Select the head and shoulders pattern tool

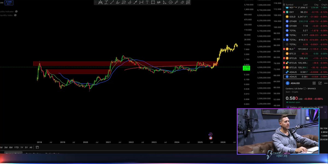(x=100, y=2)
